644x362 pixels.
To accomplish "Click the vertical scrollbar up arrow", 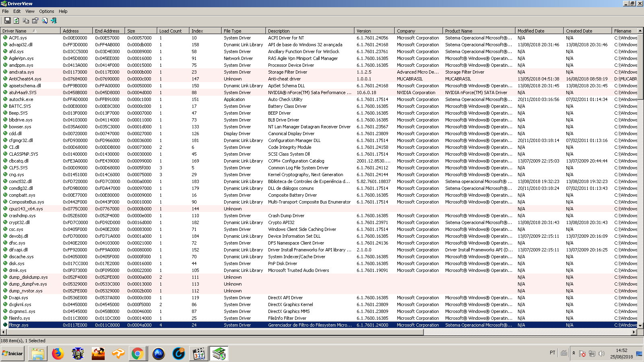I will tap(640, 31).
